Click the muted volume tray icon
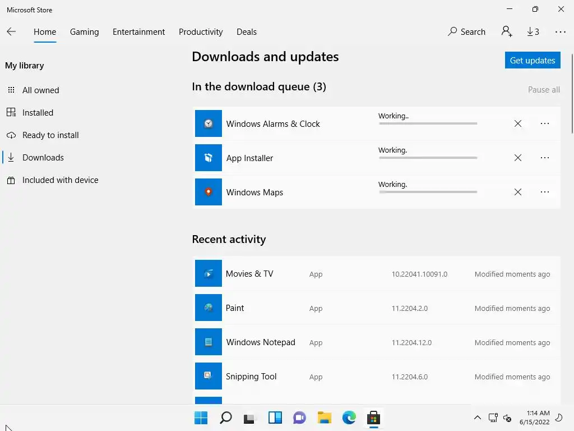 [x=507, y=418]
